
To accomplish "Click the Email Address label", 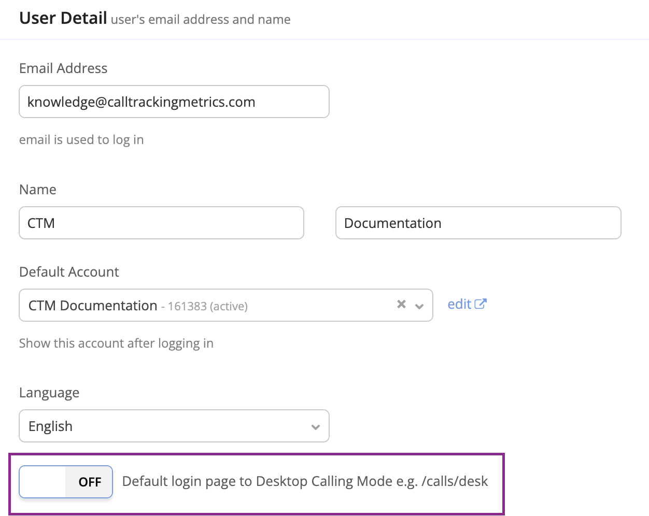I will click(63, 68).
